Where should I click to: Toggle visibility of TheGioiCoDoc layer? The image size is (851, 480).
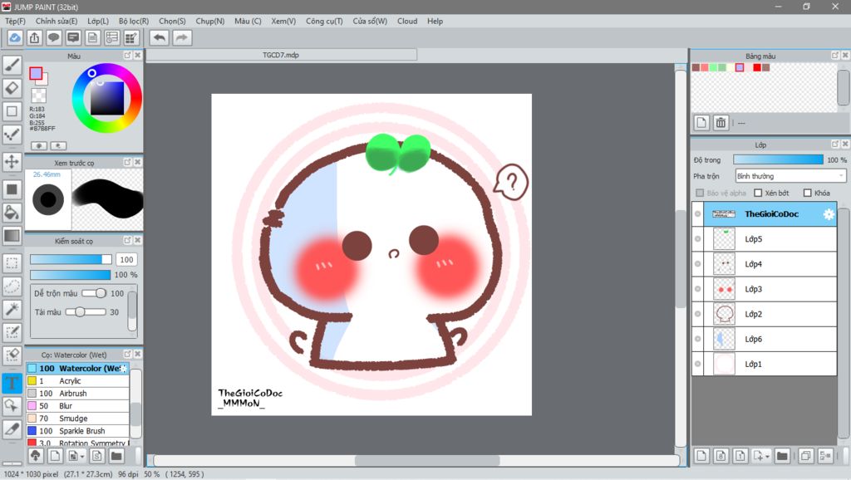pyautogui.click(x=698, y=214)
